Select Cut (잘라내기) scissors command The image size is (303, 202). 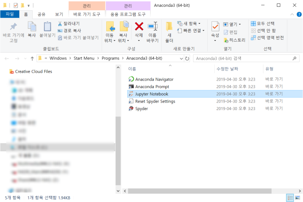click(69, 23)
